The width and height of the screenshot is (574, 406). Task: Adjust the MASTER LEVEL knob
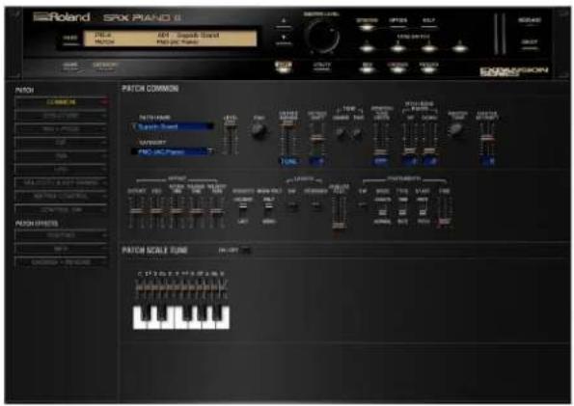(x=322, y=37)
